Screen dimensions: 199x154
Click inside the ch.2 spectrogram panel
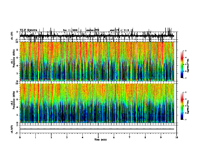97,103
